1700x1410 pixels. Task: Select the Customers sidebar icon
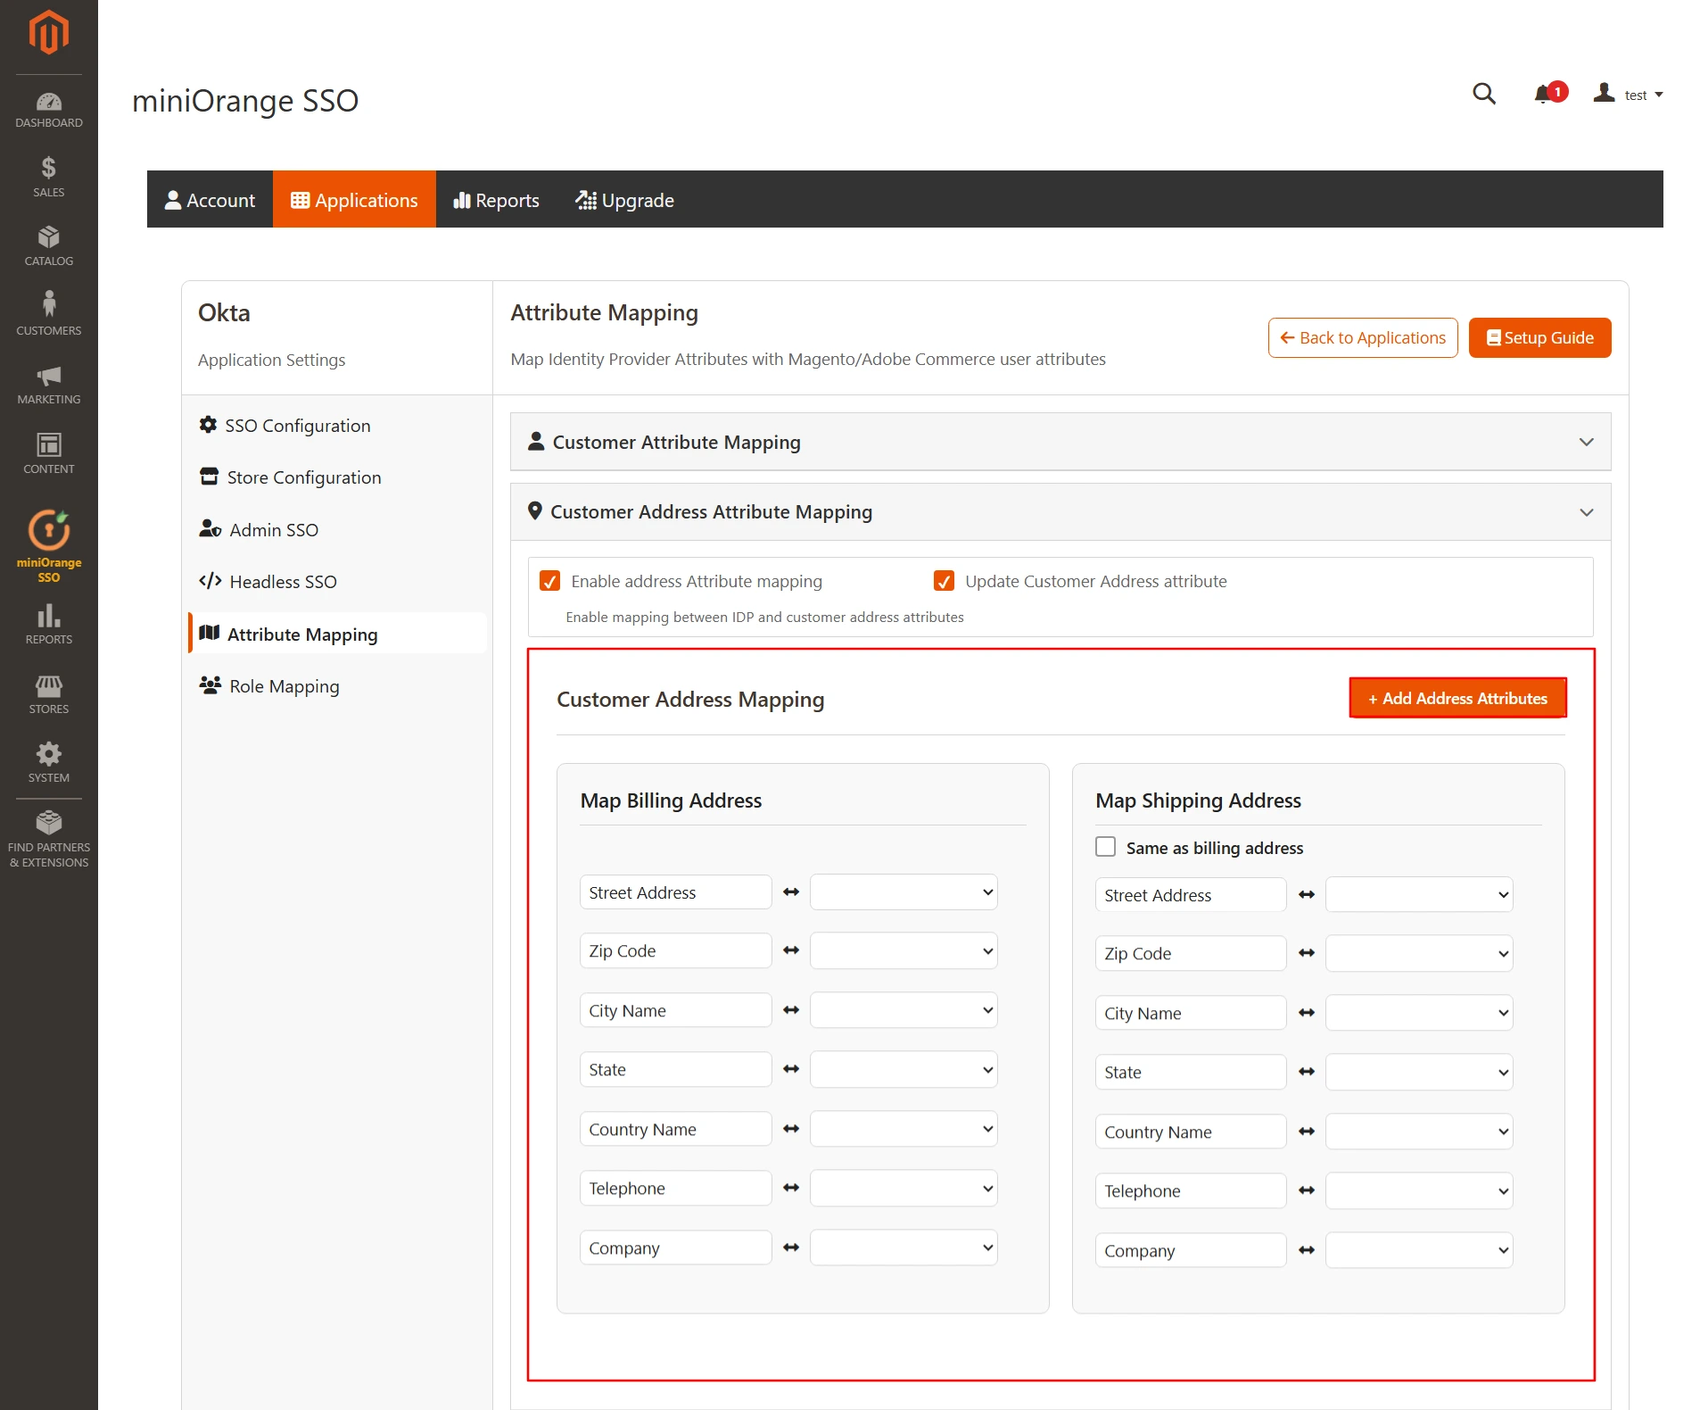(x=48, y=311)
